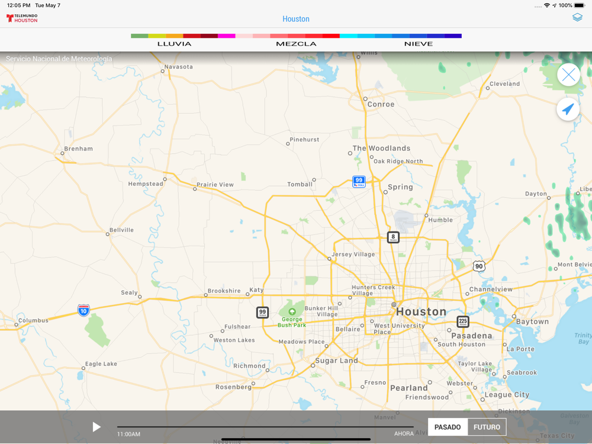
Task: Click Servicio Nacional de Meteorología attribution
Action: point(59,59)
